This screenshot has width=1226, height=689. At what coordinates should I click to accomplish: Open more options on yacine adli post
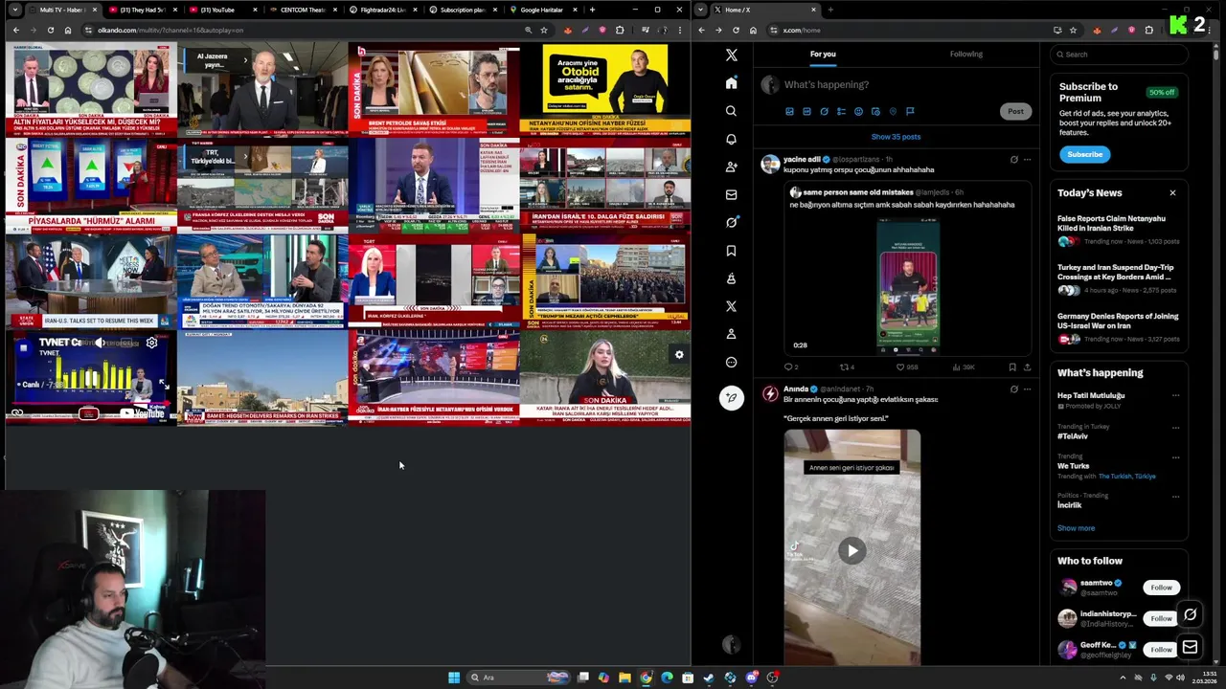coord(1028,159)
